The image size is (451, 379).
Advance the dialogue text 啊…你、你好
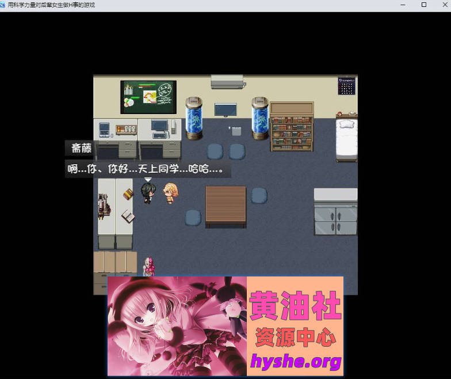pos(147,168)
